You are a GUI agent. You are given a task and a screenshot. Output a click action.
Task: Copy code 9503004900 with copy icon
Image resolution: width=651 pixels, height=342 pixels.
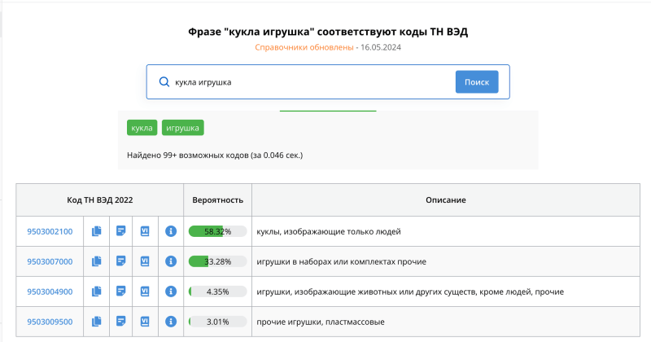96,292
